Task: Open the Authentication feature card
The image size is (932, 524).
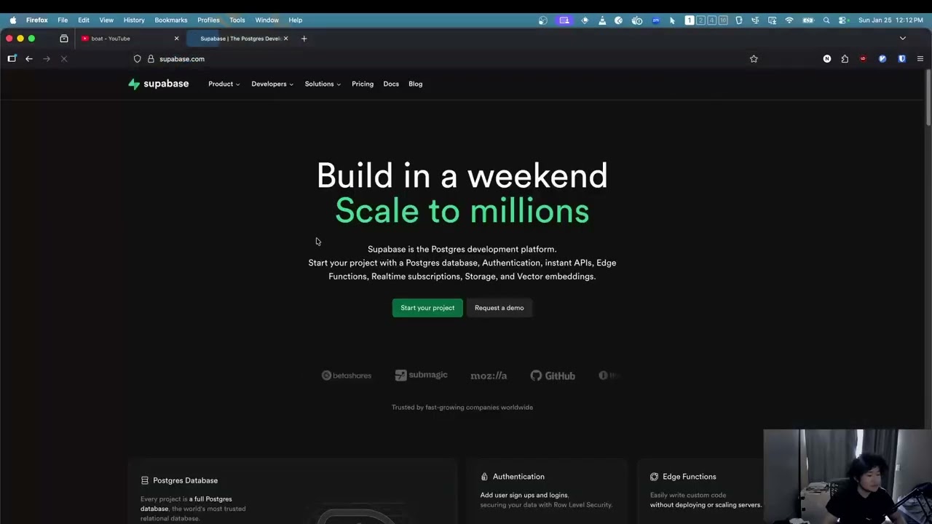Action: (x=547, y=491)
